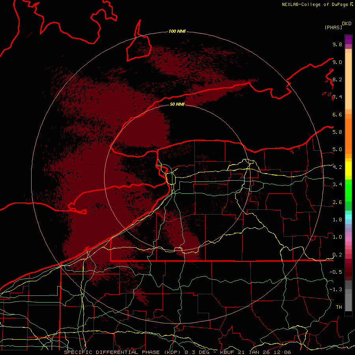Click the NEXLAB-College of DuPage credit text
355x355 pixels.
(315, 4)
